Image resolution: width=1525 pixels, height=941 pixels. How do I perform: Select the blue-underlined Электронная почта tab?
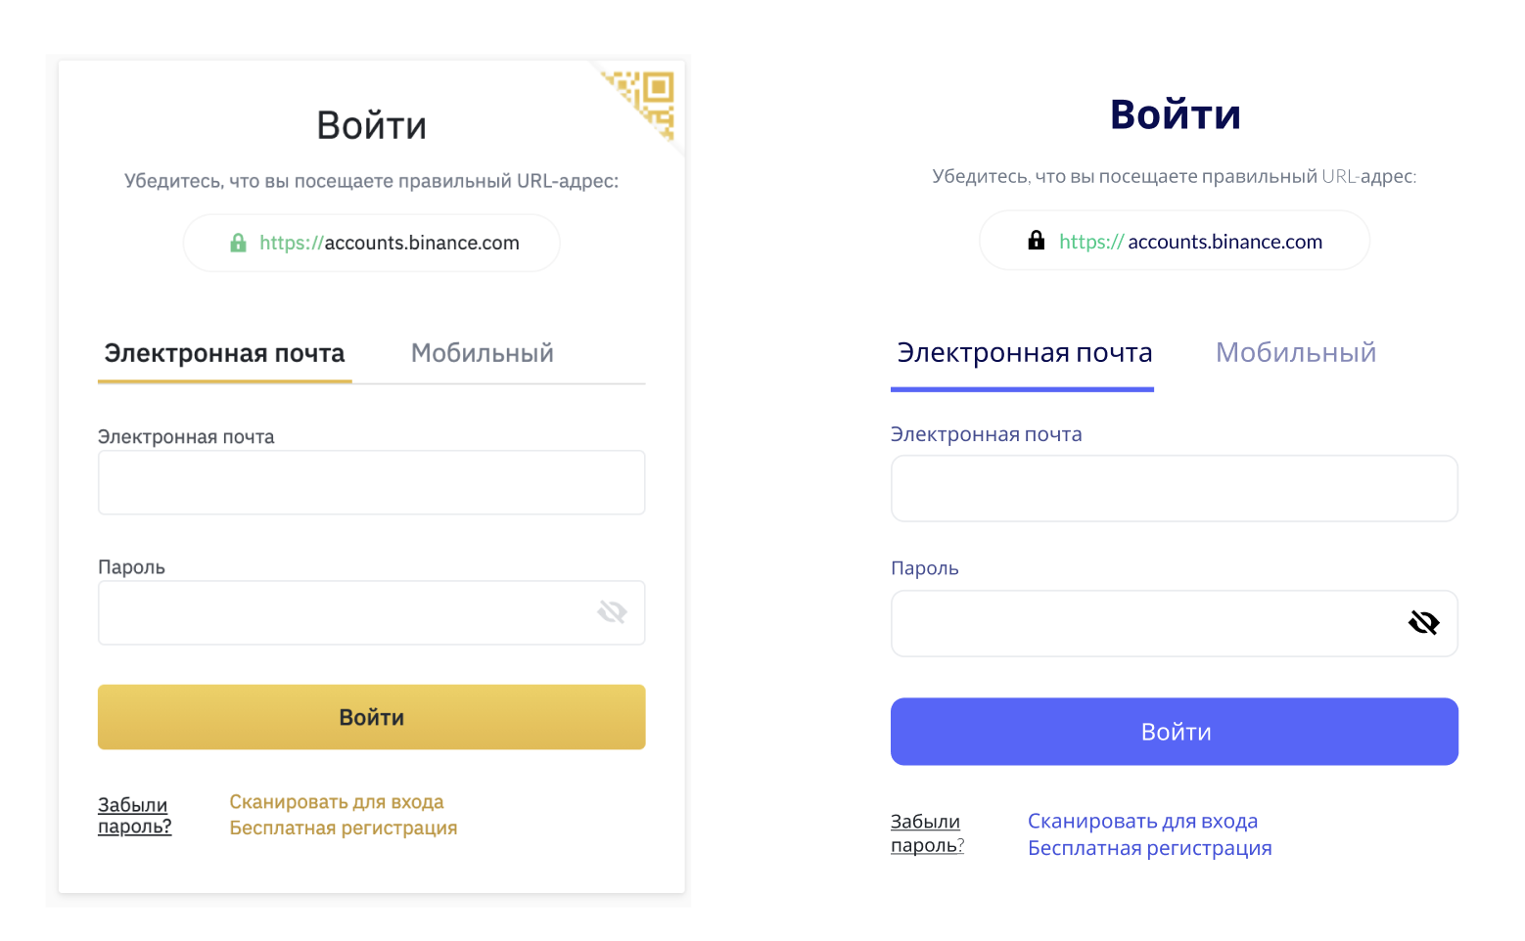1024,353
